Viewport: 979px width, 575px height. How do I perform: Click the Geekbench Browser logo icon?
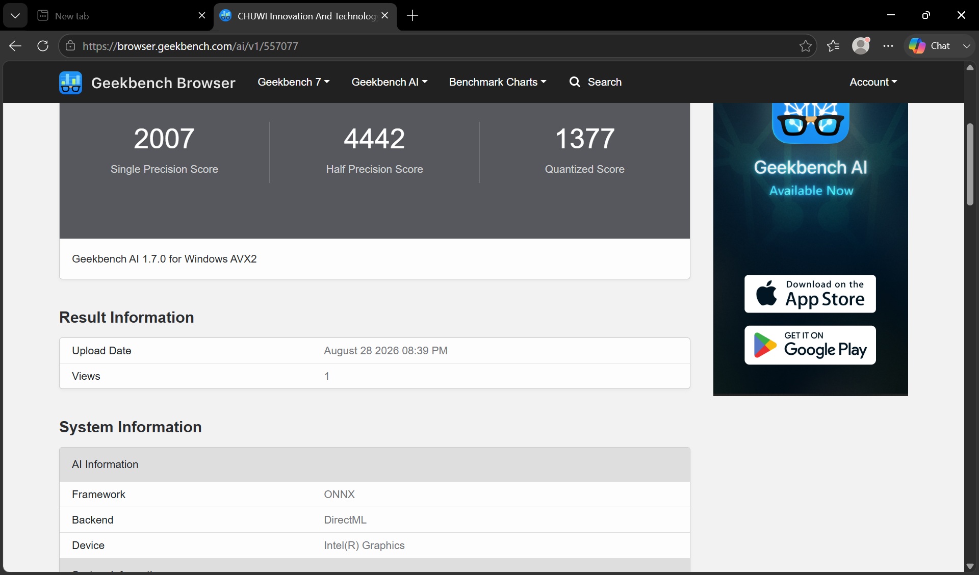click(x=70, y=83)
